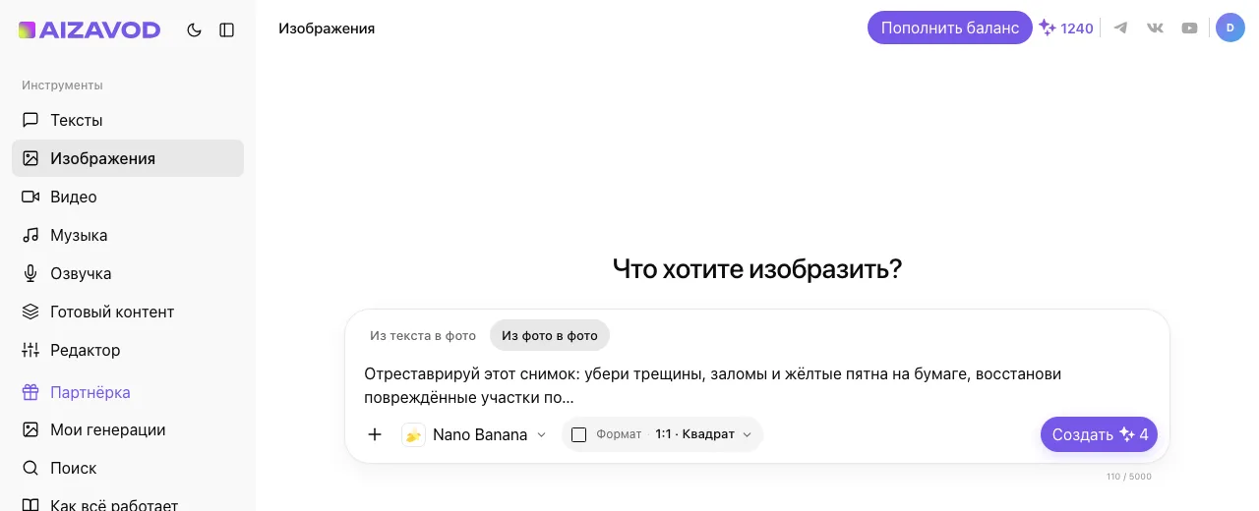The image size is (1259, 511).
Task: Click the heading Что хотите изобразить?
Action: pyautogui.click(x=757, y=268)
